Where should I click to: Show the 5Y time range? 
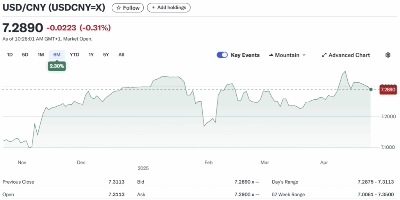106,55
